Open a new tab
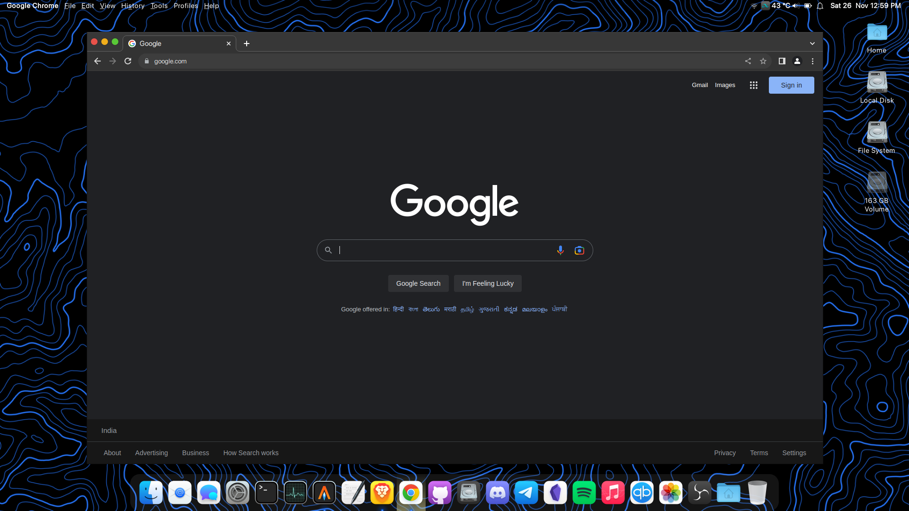Image resolution: width=909 pixels, height=511 pixels. [x=247, y=44]
